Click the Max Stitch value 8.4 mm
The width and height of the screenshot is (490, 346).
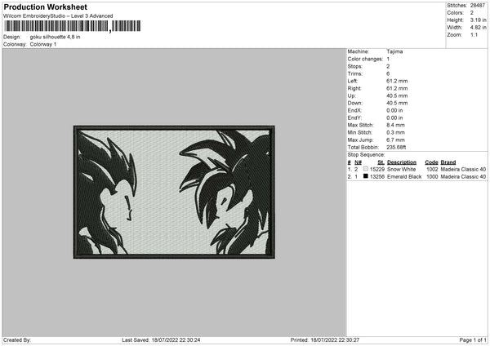point(395,125)
